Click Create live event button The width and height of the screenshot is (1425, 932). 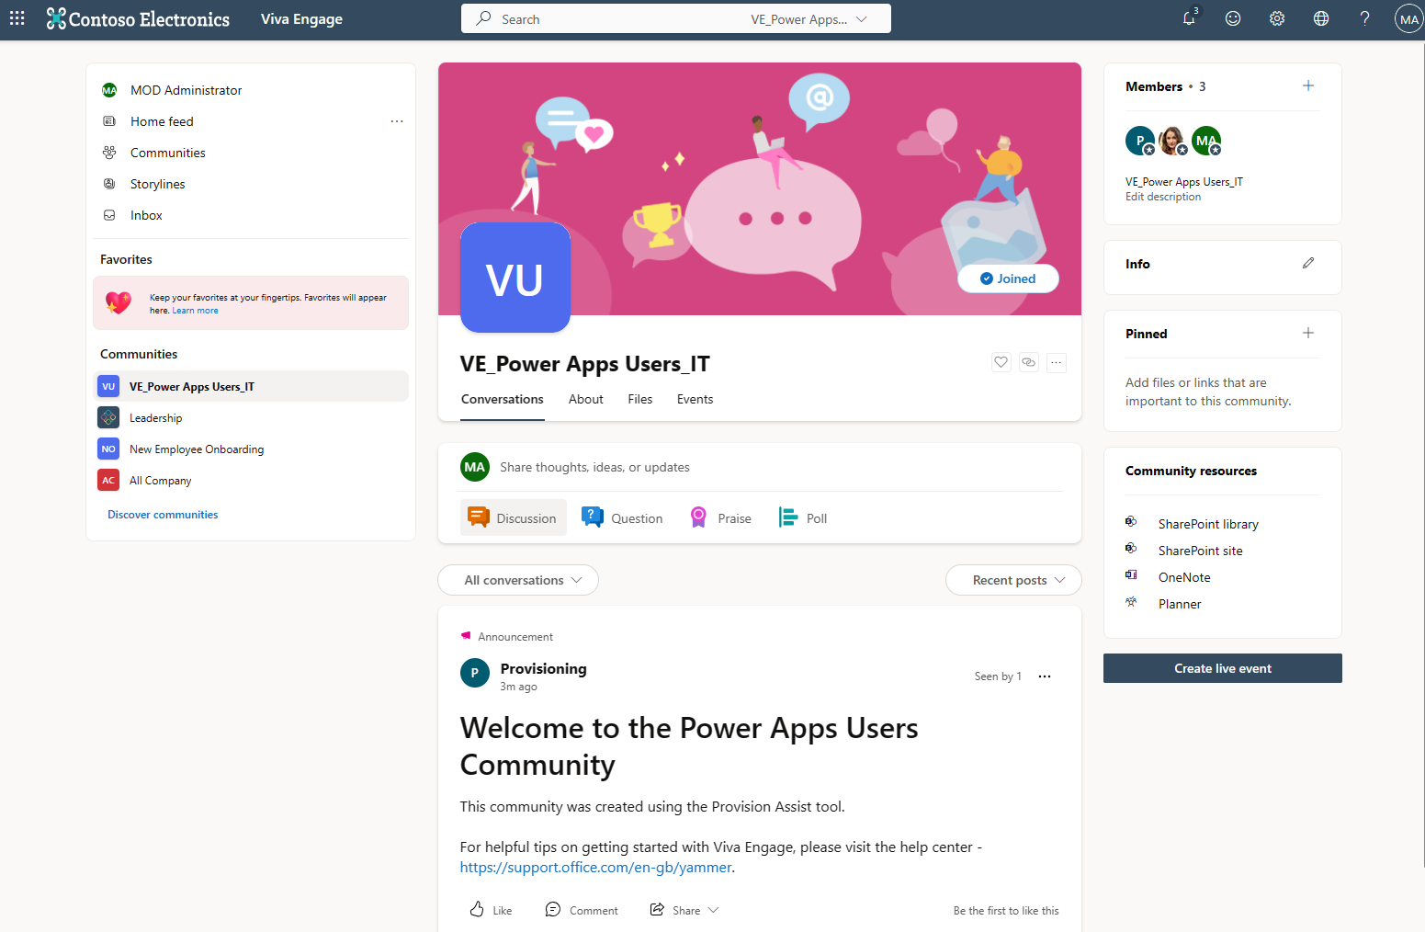1223,668
